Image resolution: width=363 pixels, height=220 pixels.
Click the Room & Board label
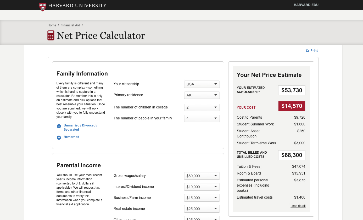coord(249,173)
